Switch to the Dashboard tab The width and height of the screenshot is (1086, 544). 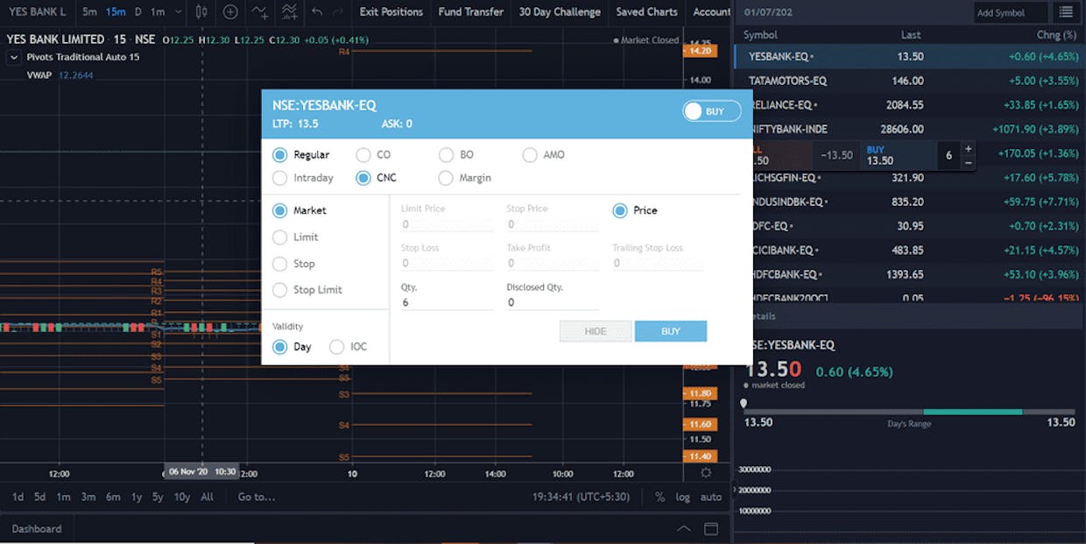tap(37, 529)
